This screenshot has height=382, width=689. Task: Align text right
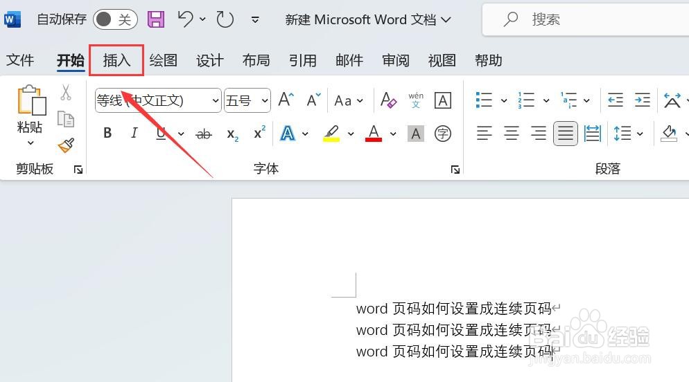point(539,134)
